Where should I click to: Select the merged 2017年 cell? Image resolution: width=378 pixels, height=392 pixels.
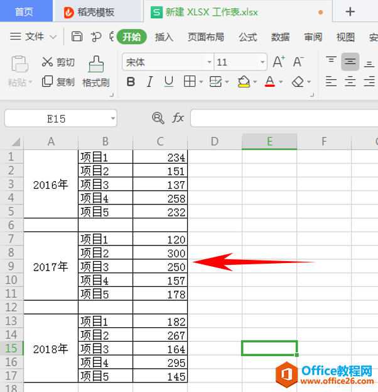pos(51,266)
